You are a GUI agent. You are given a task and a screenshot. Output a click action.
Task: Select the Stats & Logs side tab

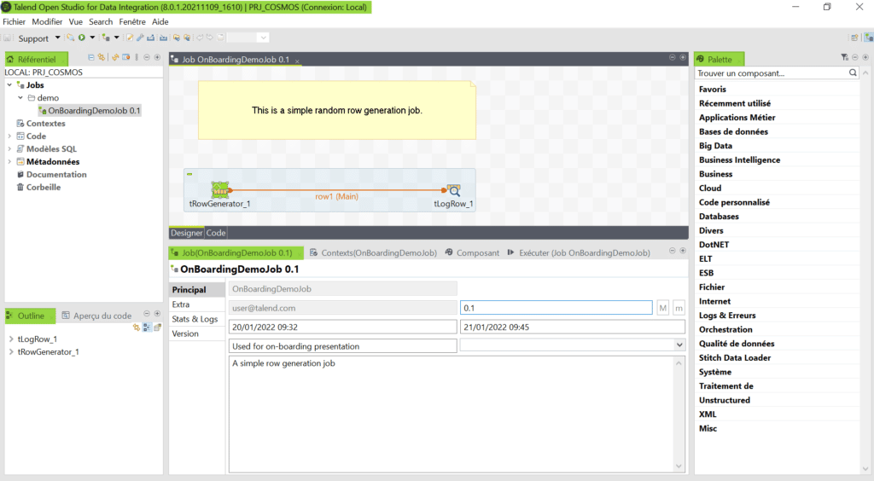[195, 319]
